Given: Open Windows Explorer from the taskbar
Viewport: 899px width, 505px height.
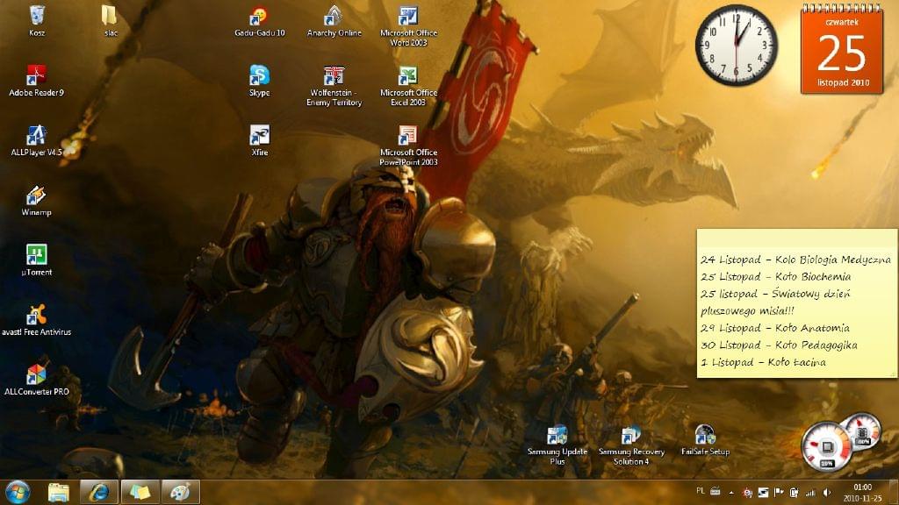Looking at the screenshot, I should pyautogui.click(x=59, y=492).
